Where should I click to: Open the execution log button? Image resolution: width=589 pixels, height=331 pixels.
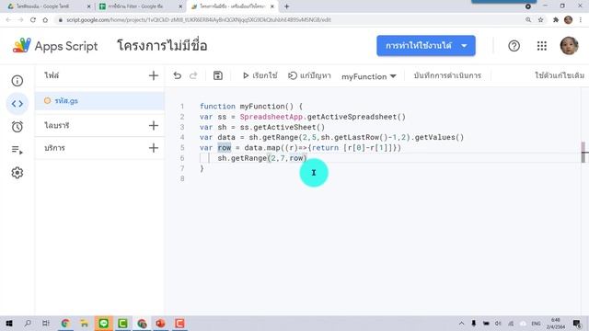pyautogui.click(x=447, y=75)
